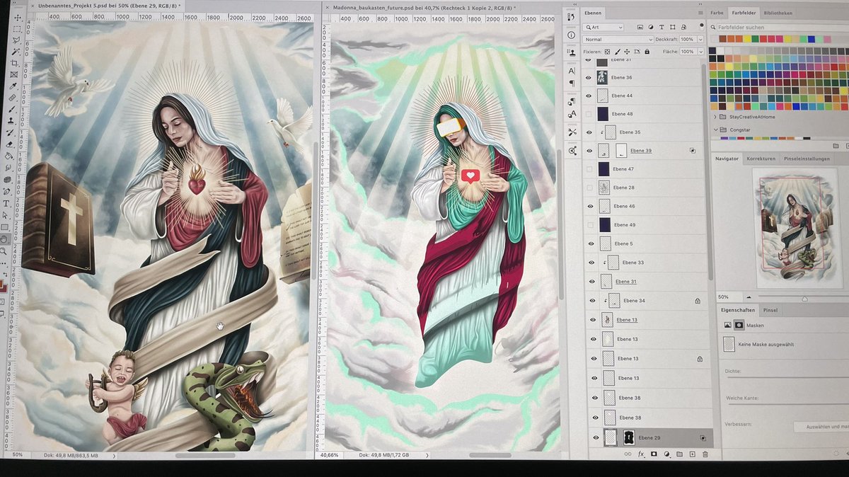This screenshot has width=849, height=477.
Task: Switch to the Korrekturen tab
Action: pos(761,159)
